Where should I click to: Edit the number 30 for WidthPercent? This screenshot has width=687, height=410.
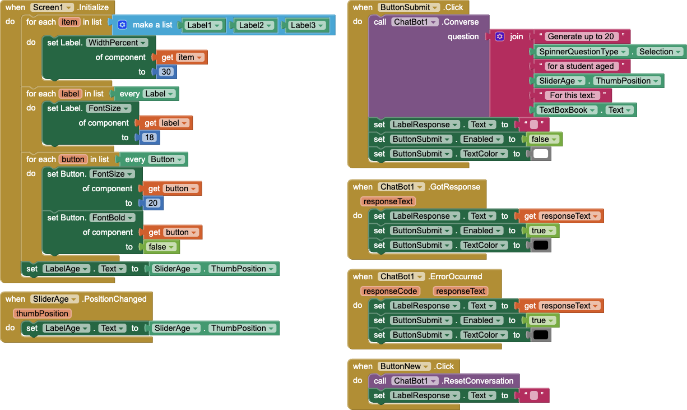(165, 72)
